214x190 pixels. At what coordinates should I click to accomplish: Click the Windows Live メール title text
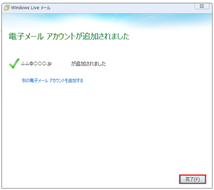[31, 8]
